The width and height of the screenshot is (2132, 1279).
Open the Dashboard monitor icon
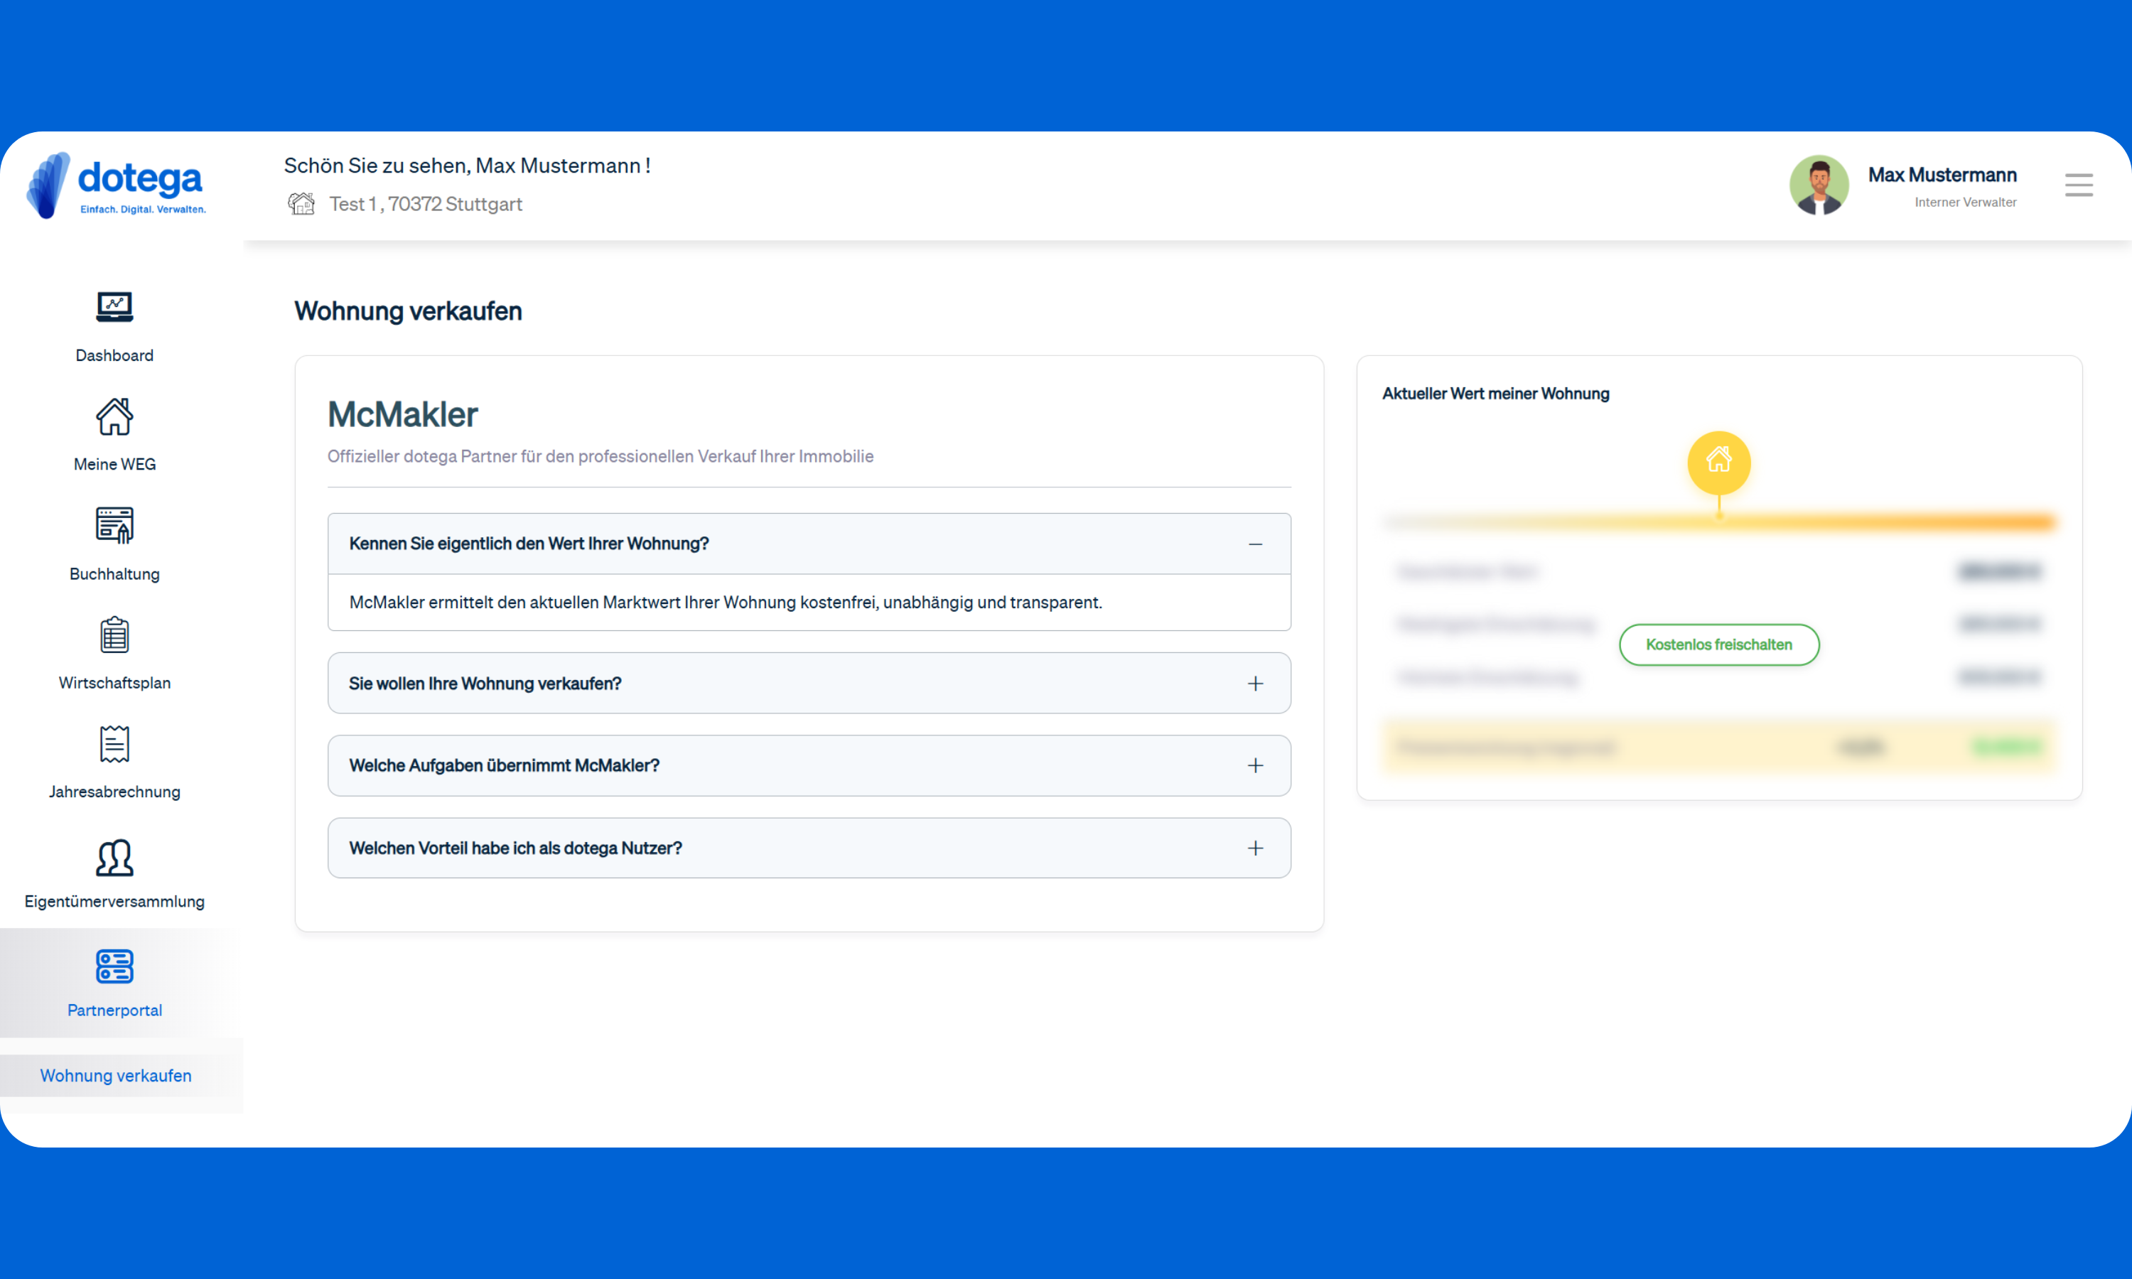[x=114, y=307]
